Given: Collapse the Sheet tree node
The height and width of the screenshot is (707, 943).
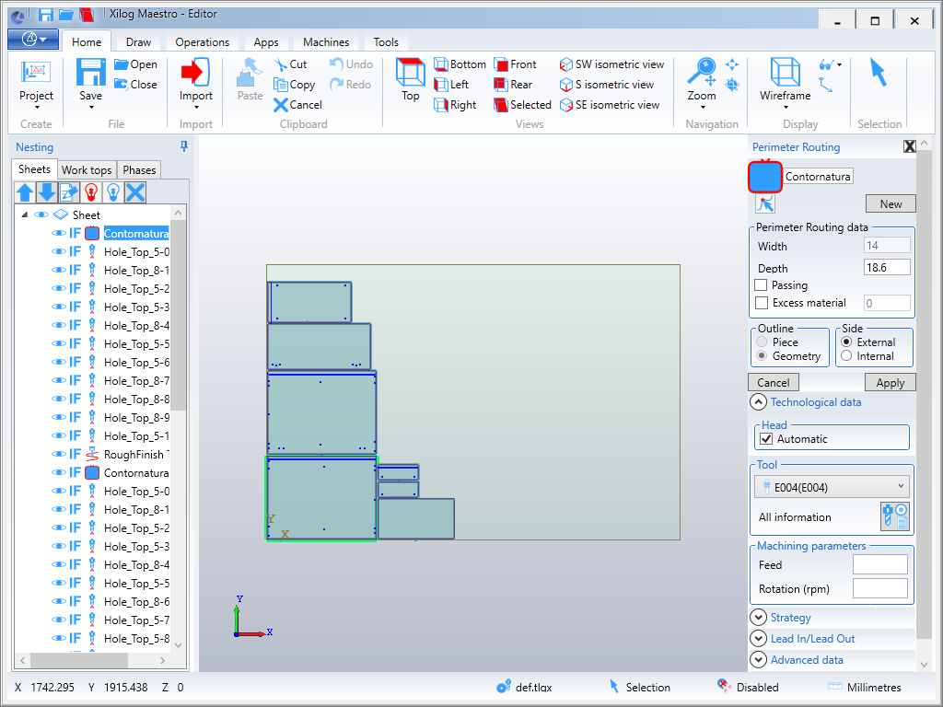Looking at the screenshot, I should pyautogui.click(x=24, y=214).
